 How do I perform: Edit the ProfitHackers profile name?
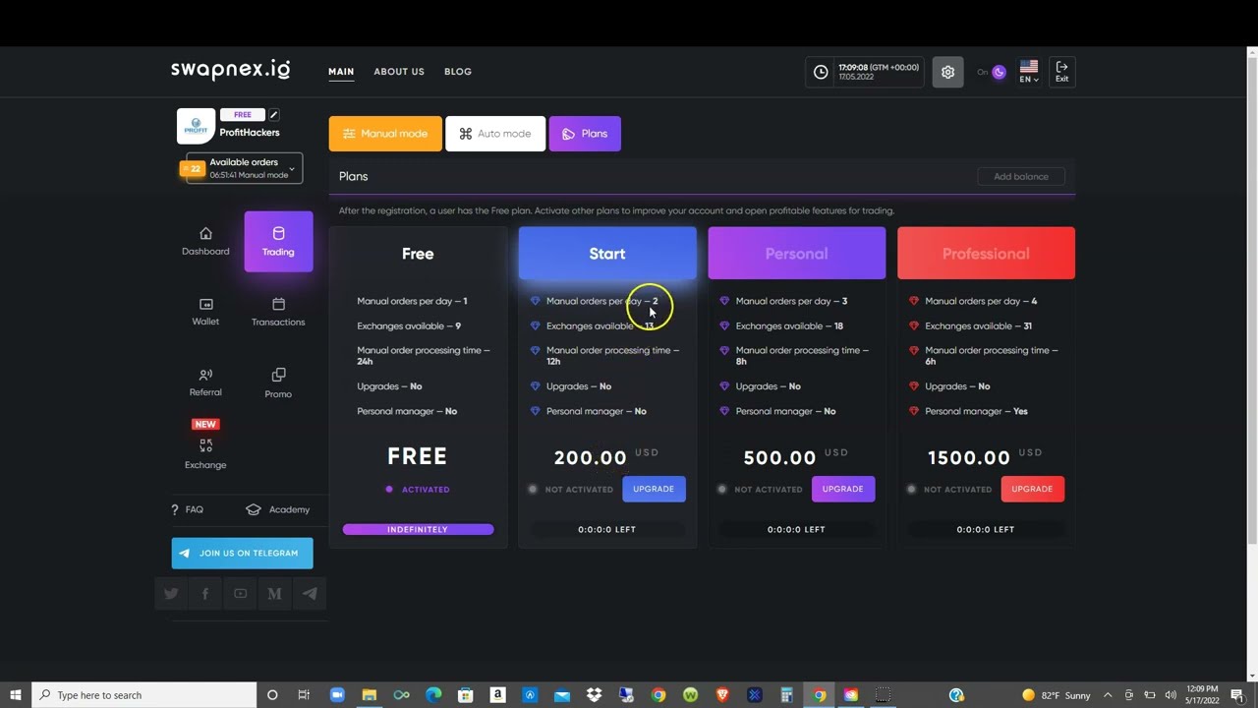[274, 115]
